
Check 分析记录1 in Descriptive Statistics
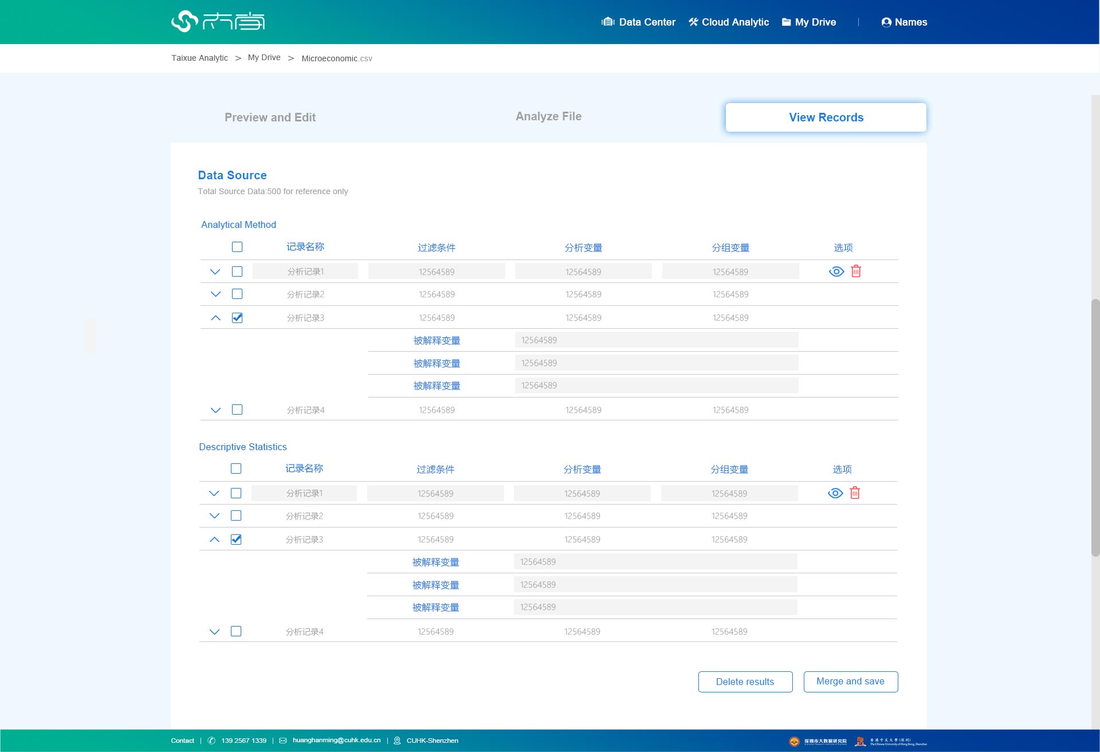coord(236,493)
